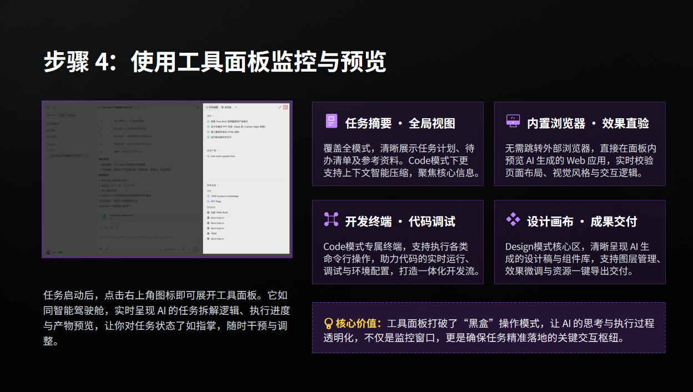Open the Auto Mode dropdown in the chat input

click(x=171, y=249)
